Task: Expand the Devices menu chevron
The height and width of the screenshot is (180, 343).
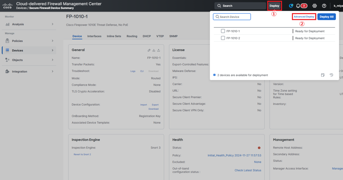Action: pyautogui.click(x=53, y=50)
